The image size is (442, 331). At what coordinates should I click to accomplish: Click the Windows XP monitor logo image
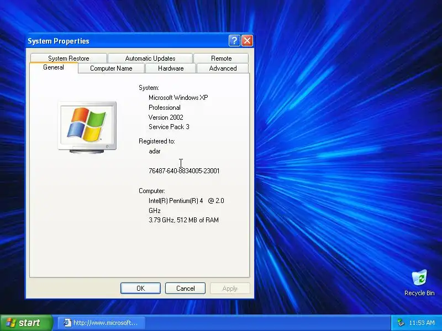(x=87, y=127)
